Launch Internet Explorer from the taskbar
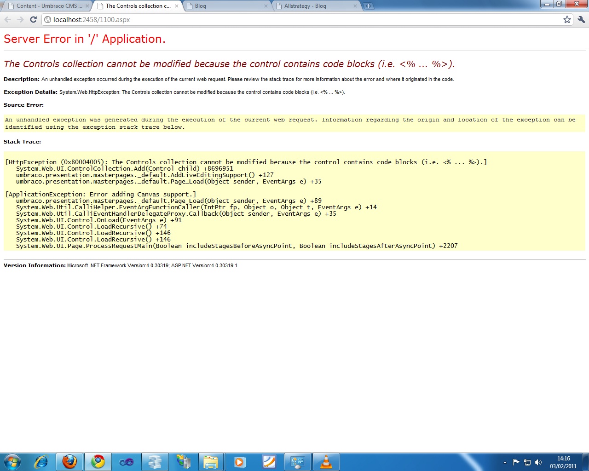The height and width of the screenshot is (471, 589). pos(41,462)
